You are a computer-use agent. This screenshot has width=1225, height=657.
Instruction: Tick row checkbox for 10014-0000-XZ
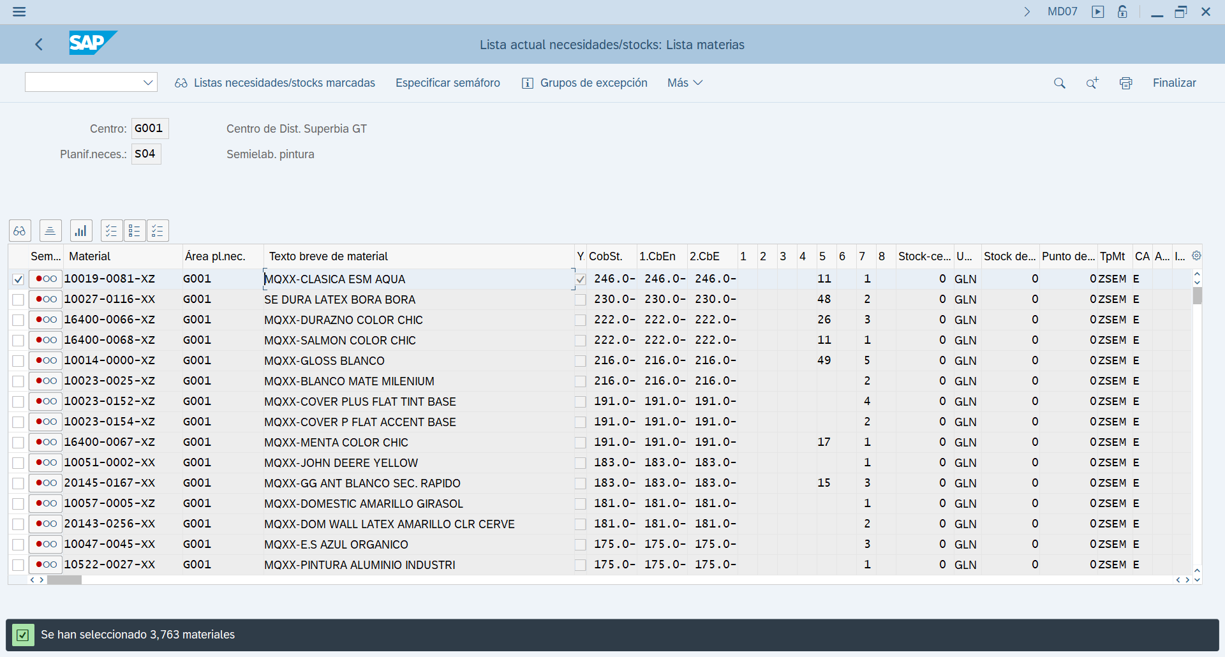pos(18,361)
